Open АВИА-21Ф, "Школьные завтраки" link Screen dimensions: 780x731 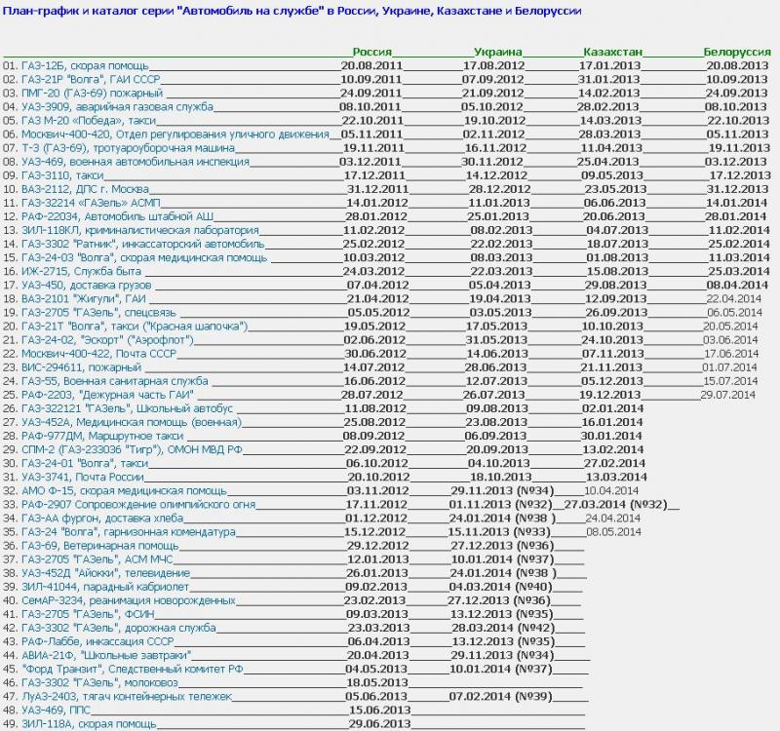click(106, 655)
